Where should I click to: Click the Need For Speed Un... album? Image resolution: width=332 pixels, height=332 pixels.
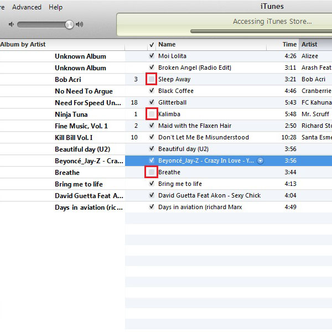[x=88, y=103]
